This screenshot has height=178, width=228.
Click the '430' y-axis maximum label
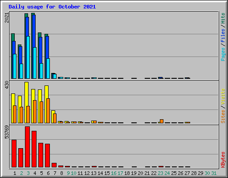tap(7, 85)
